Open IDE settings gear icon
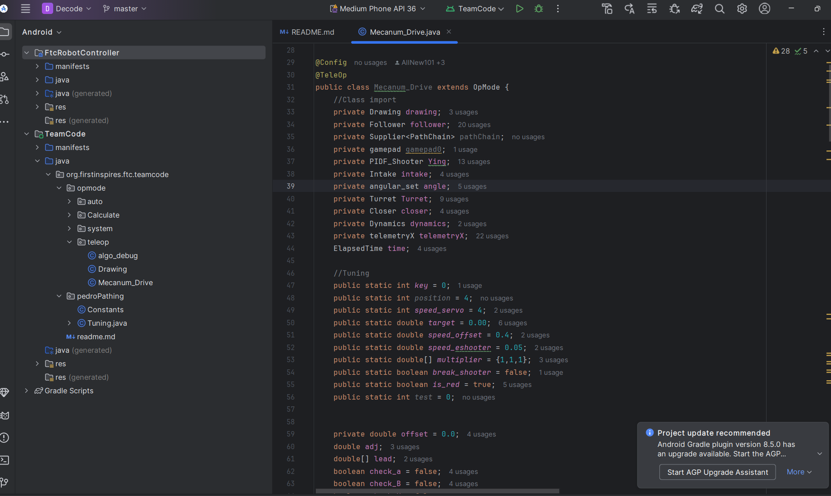 click(742, 9)
